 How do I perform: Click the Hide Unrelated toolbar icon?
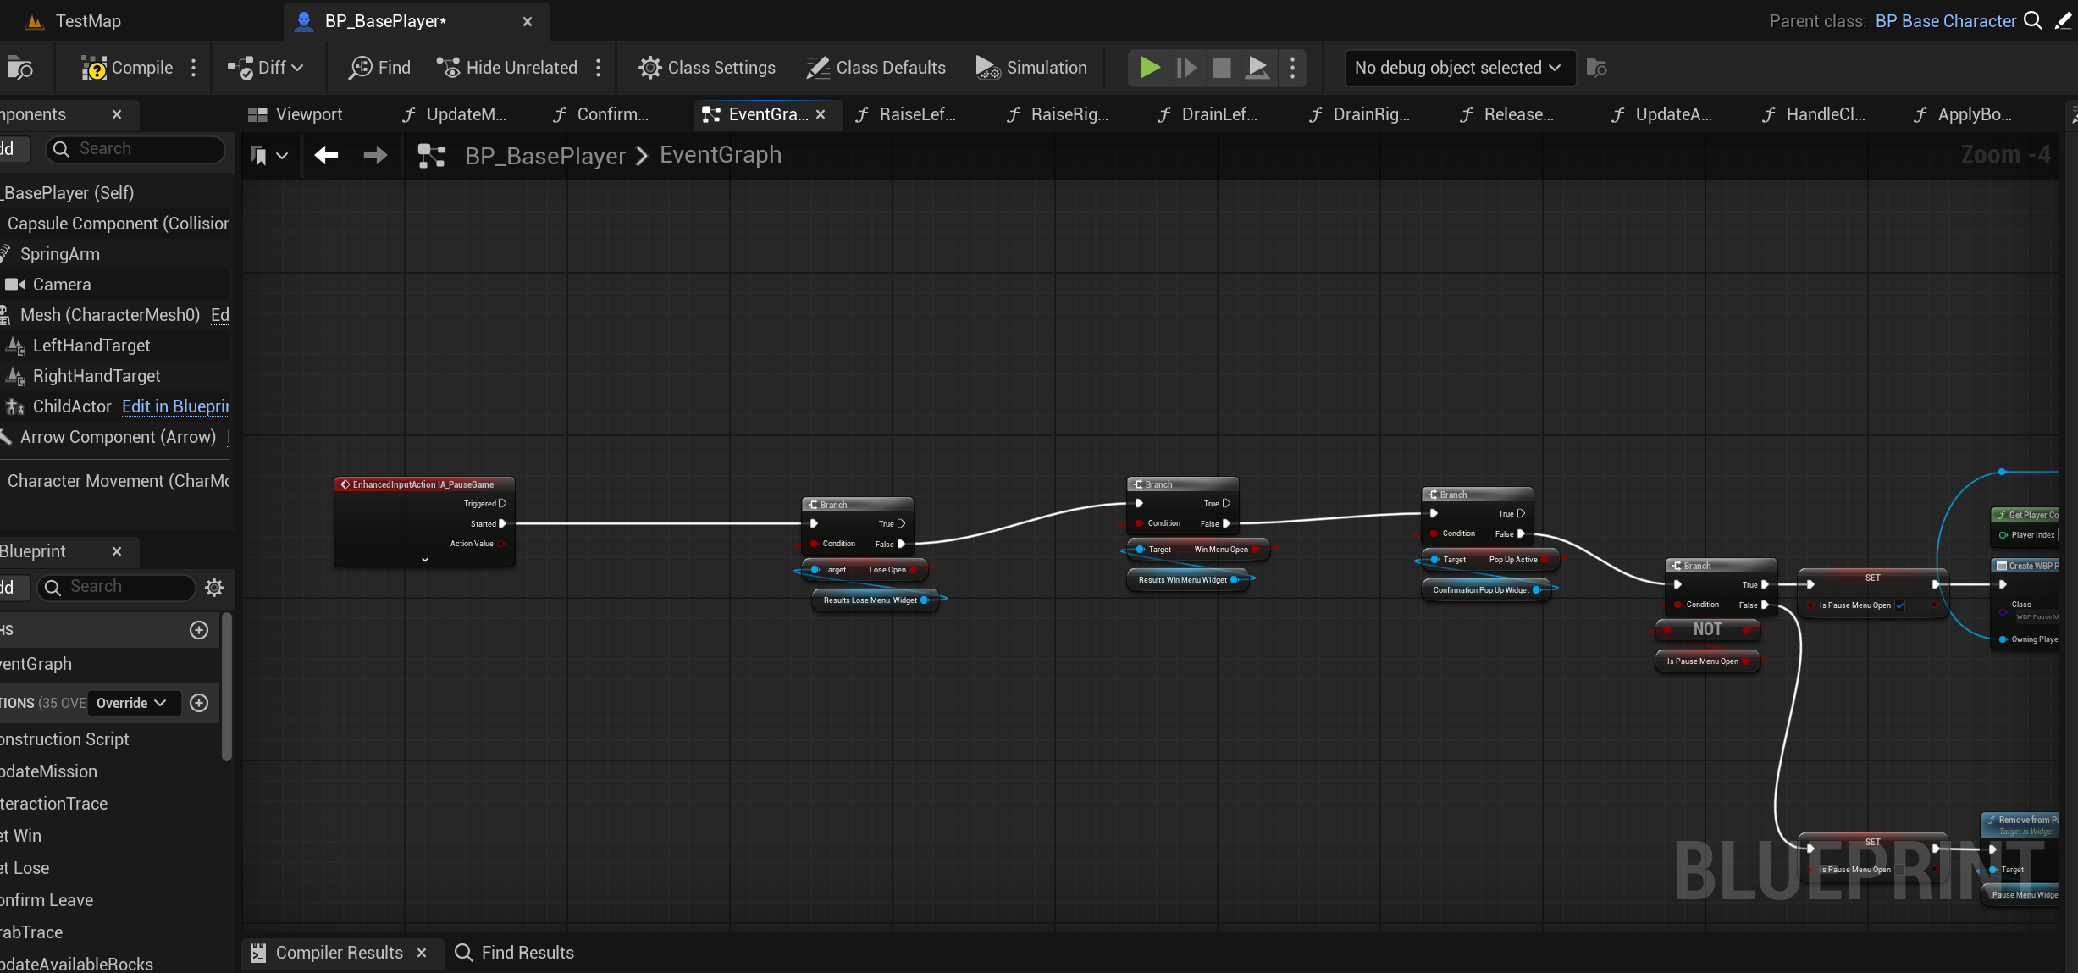click(x=449, y=68)
